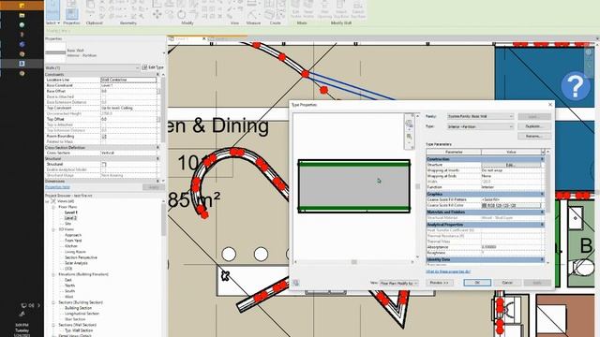The image size is (600, 337).
Task: Toggle the Structural checkbox
Action: pyautogui.click(x=104, y=165)
